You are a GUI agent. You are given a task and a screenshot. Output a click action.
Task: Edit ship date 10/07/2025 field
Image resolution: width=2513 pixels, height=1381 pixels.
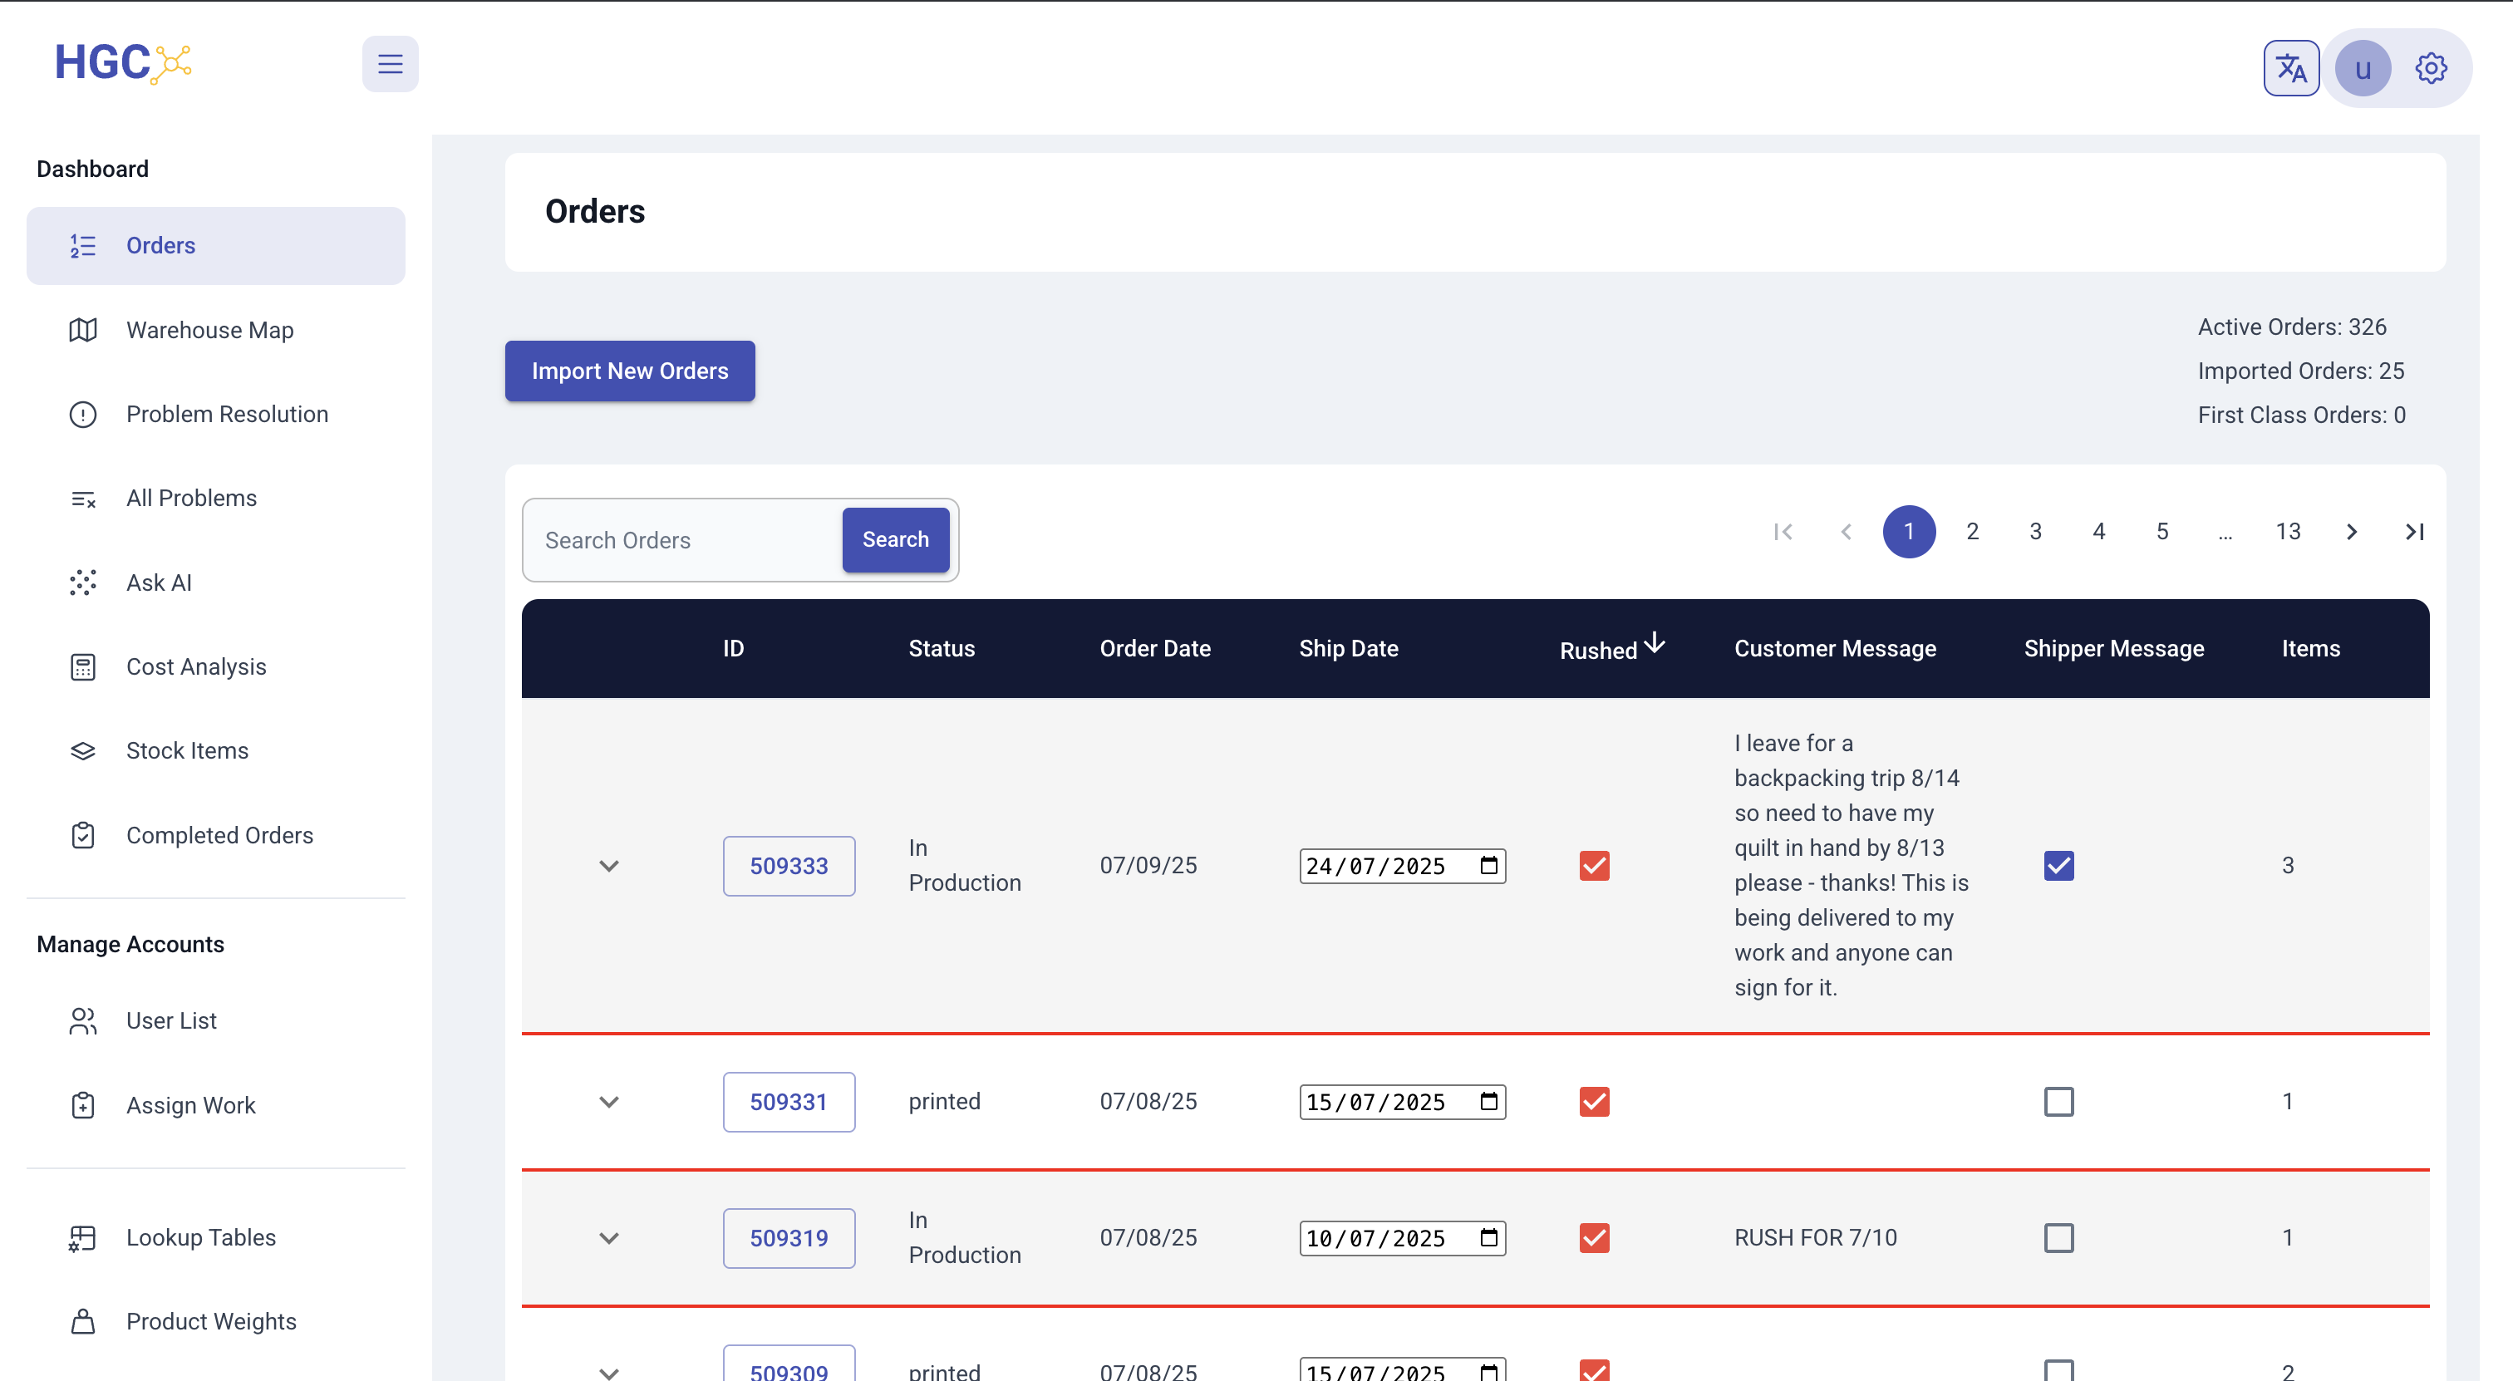[x=1402, y=1239]
